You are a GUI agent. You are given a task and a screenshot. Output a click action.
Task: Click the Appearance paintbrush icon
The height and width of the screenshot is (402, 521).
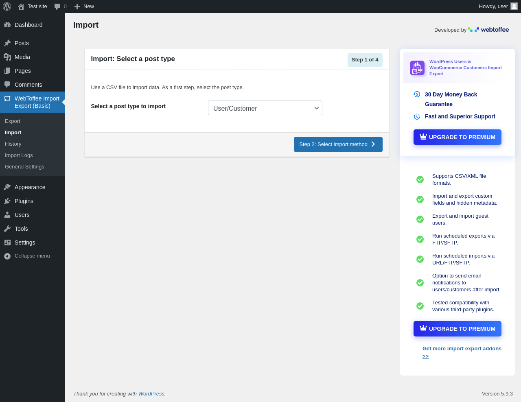7,187
